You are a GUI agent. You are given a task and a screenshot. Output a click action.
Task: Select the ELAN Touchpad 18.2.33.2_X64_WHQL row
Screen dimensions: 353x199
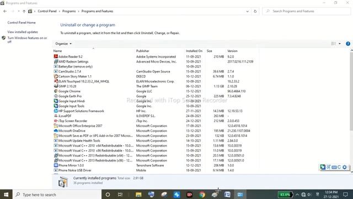coord(156,81)
